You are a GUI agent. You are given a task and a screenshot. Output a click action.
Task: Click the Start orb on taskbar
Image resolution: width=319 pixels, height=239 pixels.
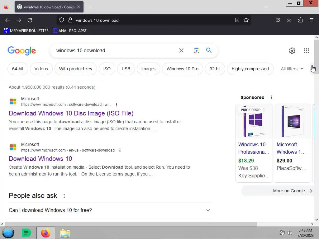[8, 233]
